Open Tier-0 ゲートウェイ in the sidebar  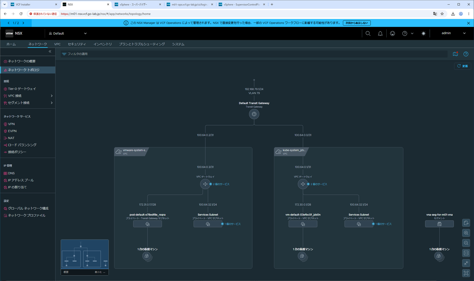[22, 89]
